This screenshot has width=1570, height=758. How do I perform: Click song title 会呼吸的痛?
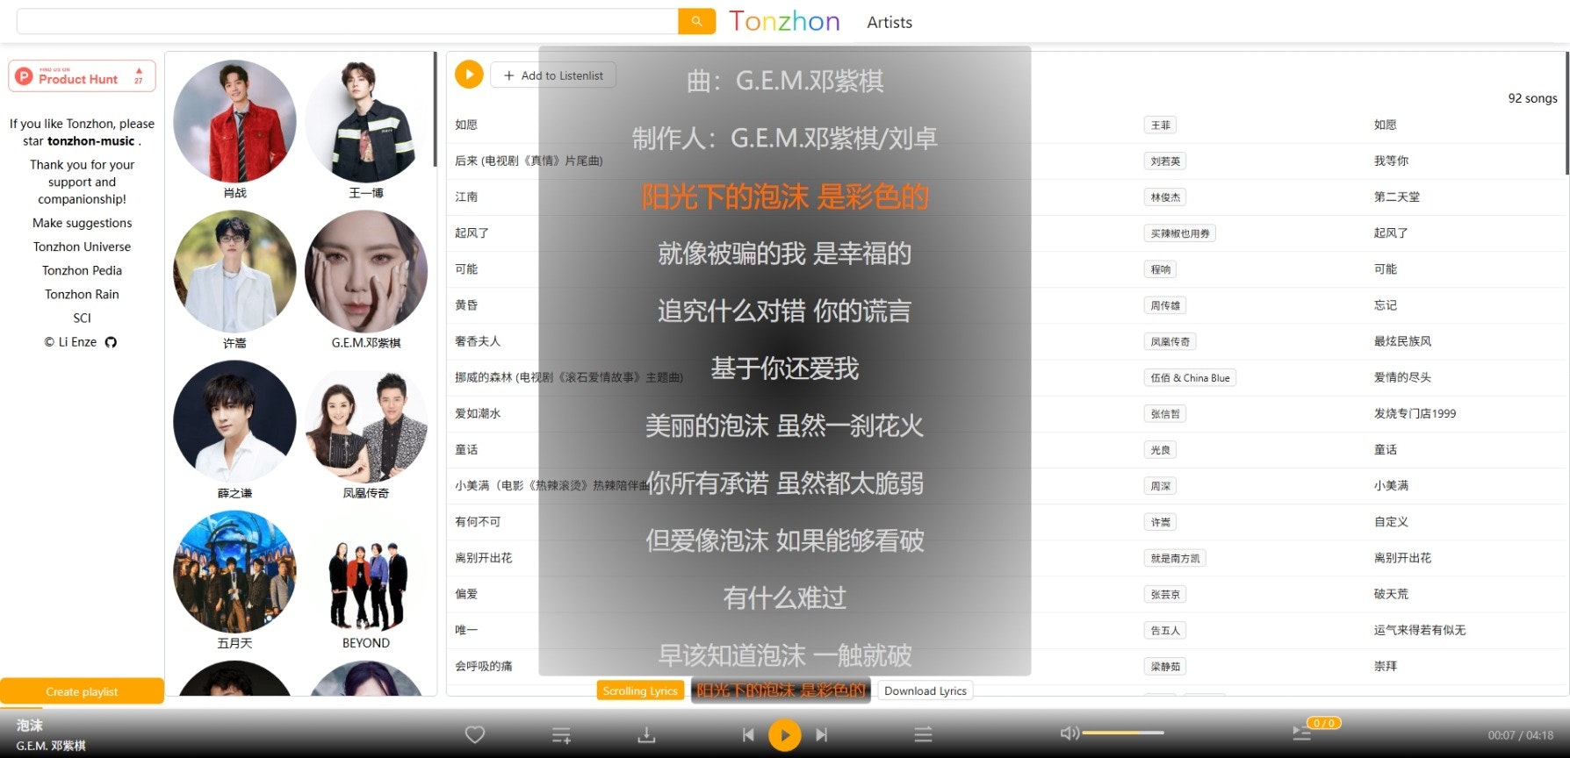coord(484,666)
